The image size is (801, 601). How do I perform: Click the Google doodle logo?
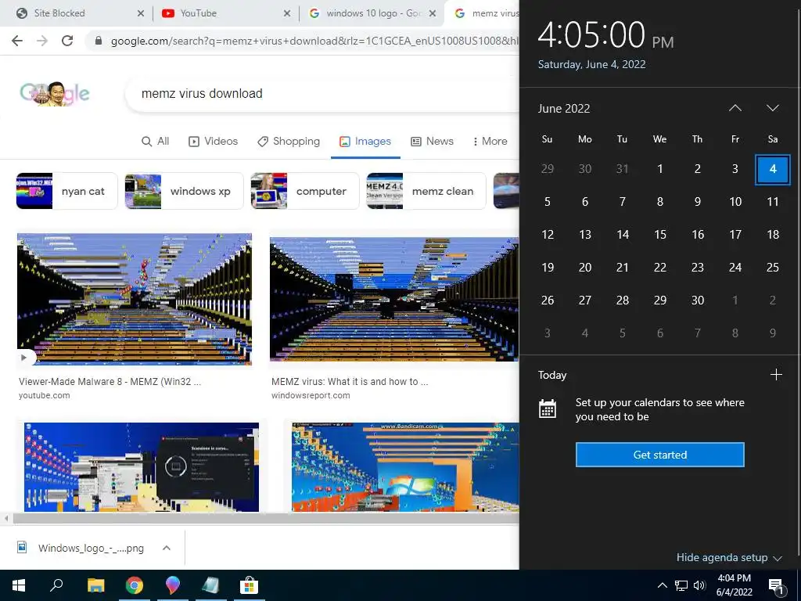pyautogui.click(x=55, y=94)
